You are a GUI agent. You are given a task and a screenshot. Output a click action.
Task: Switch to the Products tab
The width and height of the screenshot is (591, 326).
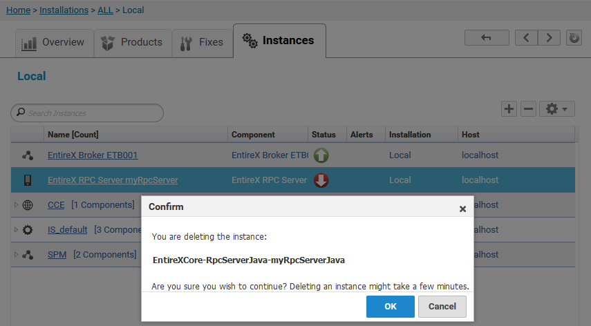pyautogui.click(x=133, y=43)
